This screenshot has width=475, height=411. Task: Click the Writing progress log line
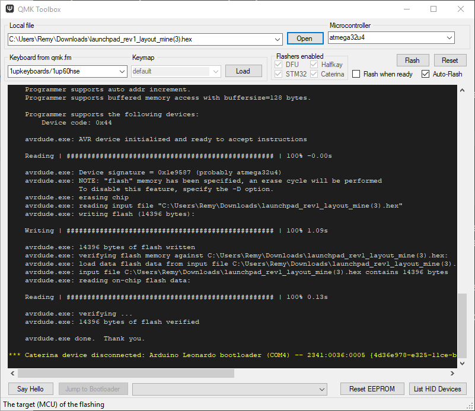pyautogui.click(x=176, y=231)
